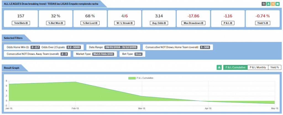Click the % Bet Won label button
The width and height of the screenshot is (283, 115).
(56, 23)
